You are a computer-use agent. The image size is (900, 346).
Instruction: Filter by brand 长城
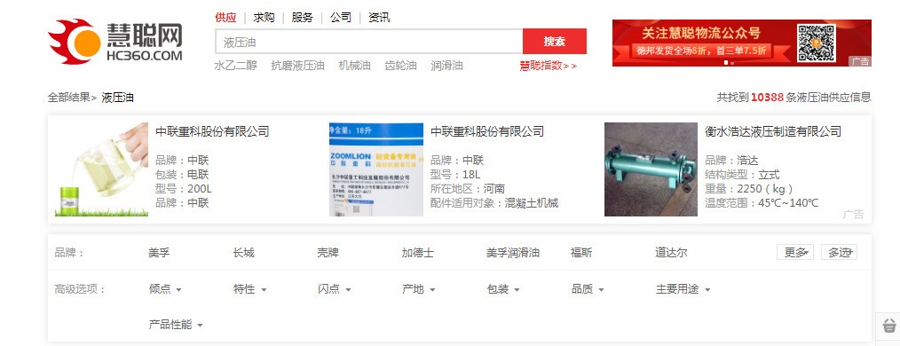pyautogui.click(x=243, y=253)
